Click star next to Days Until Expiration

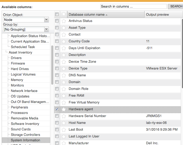(64, 48)
